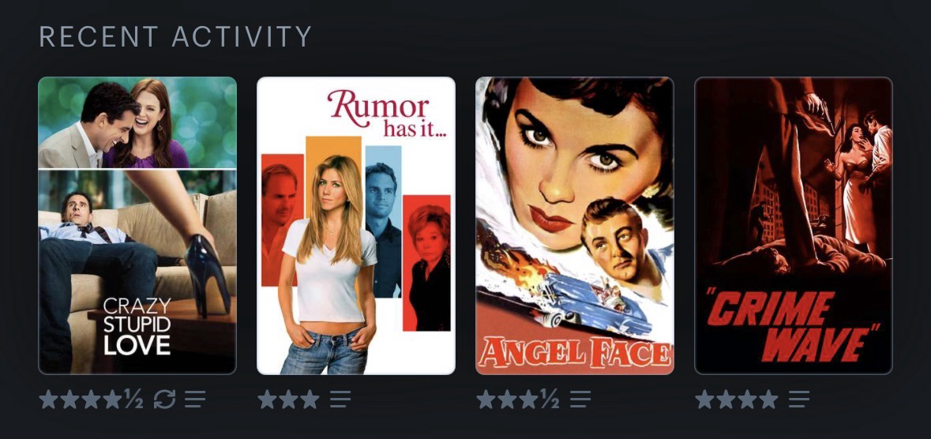931x439 pixels.
Task: Open the review lines icon under Crime Wave
Action: pos(799,400)
